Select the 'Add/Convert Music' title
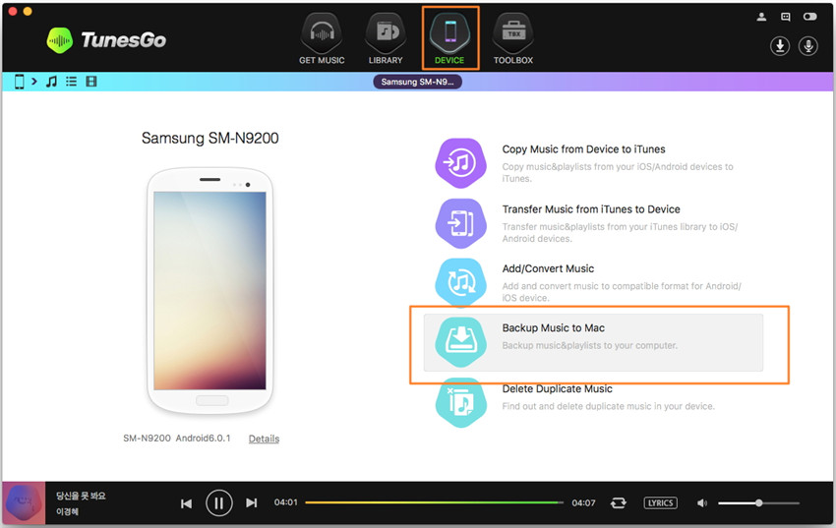 tap(548, 269)
